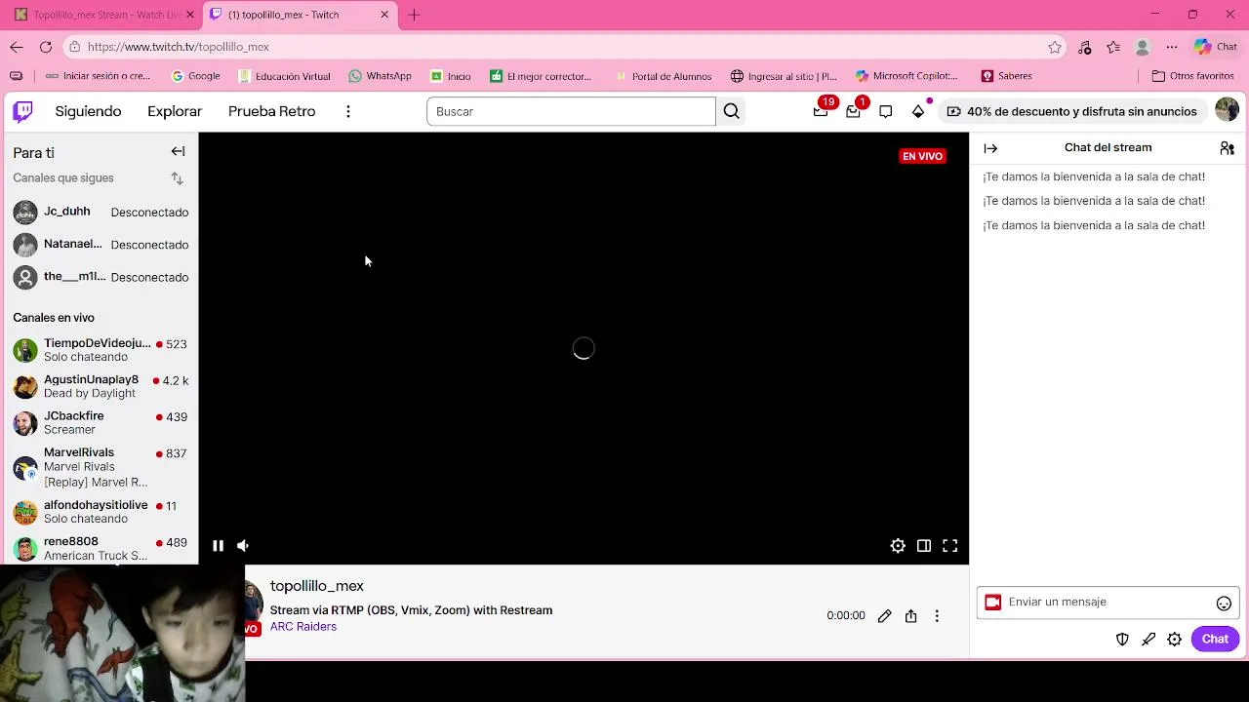
Task: Open the Twitch inbox with 1 badge
Action: (x=853, y=111)
